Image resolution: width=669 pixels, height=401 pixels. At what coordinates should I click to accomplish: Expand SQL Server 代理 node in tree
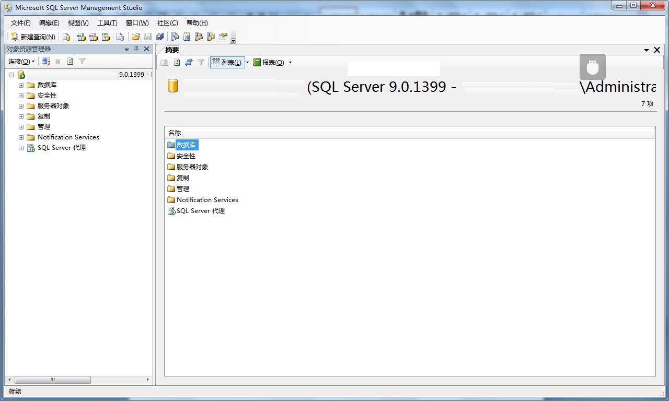[21, 148]
